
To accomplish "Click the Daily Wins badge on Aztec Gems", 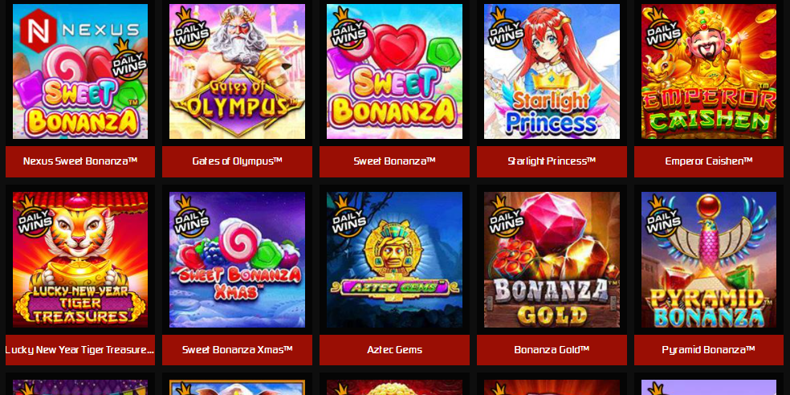I will pos(348,217).
